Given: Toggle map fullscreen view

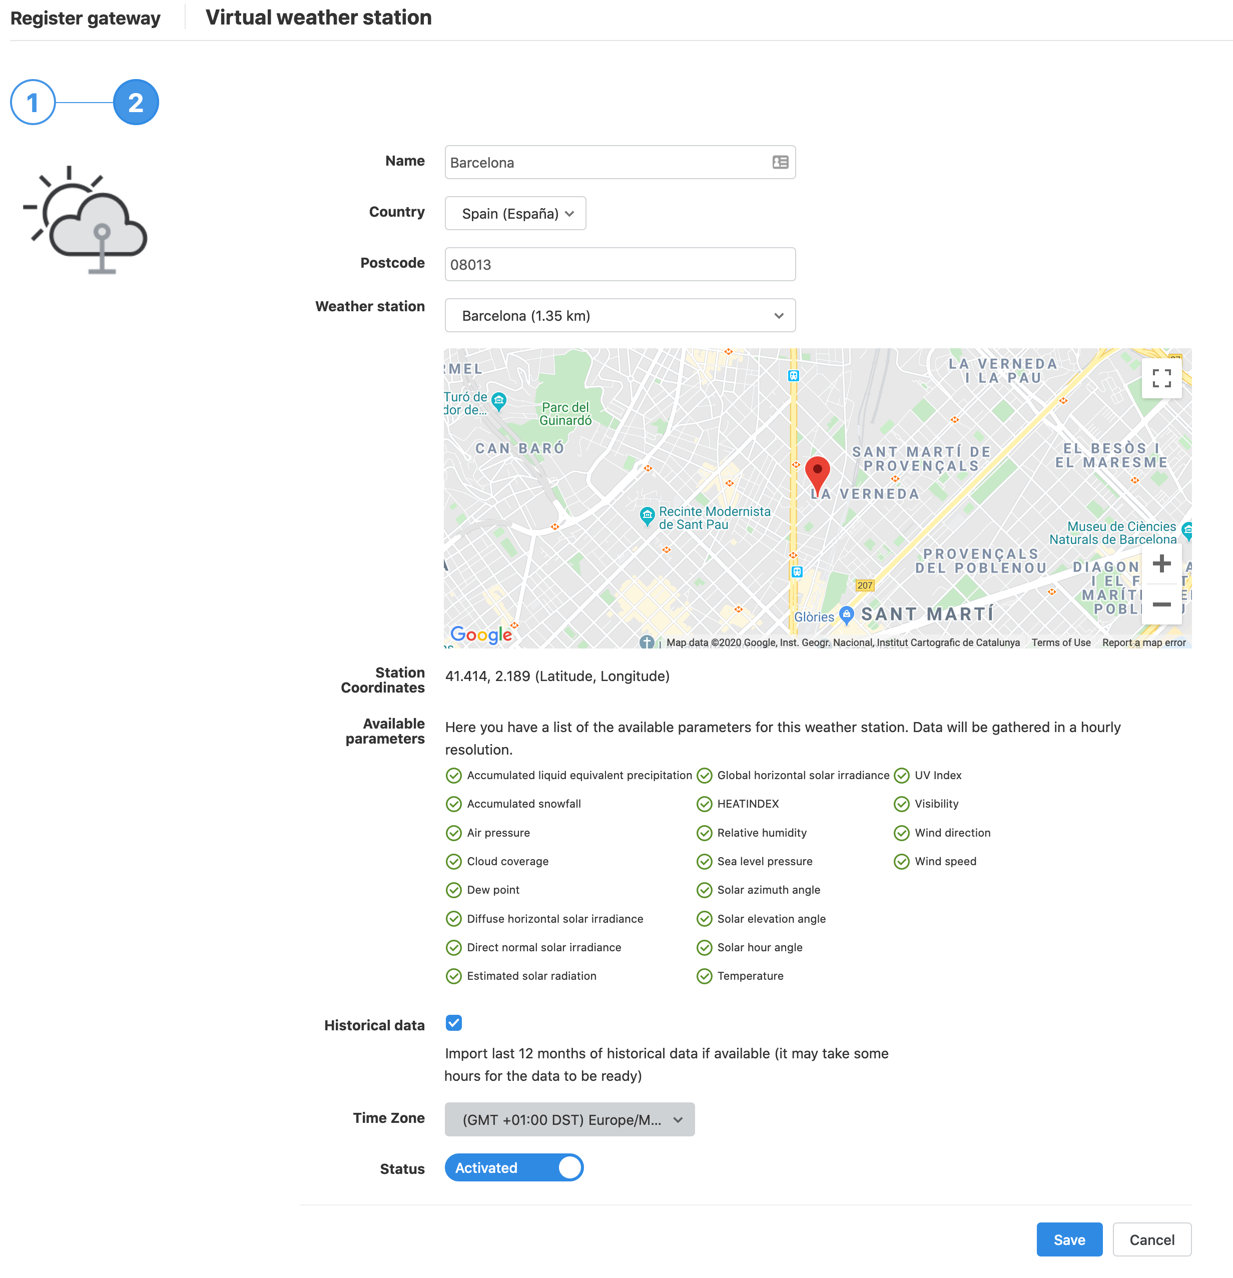Looking at the screenshot, I should click(1160, 378).
